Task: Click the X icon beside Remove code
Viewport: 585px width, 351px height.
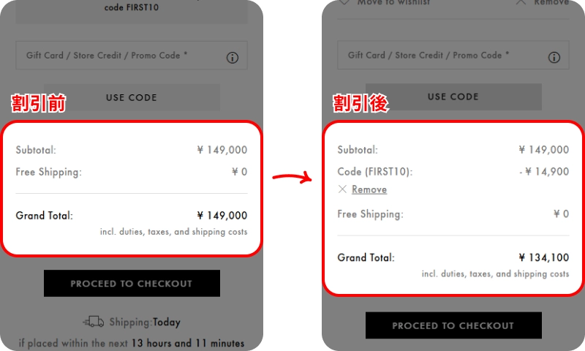Action: (x=342, y=189)
